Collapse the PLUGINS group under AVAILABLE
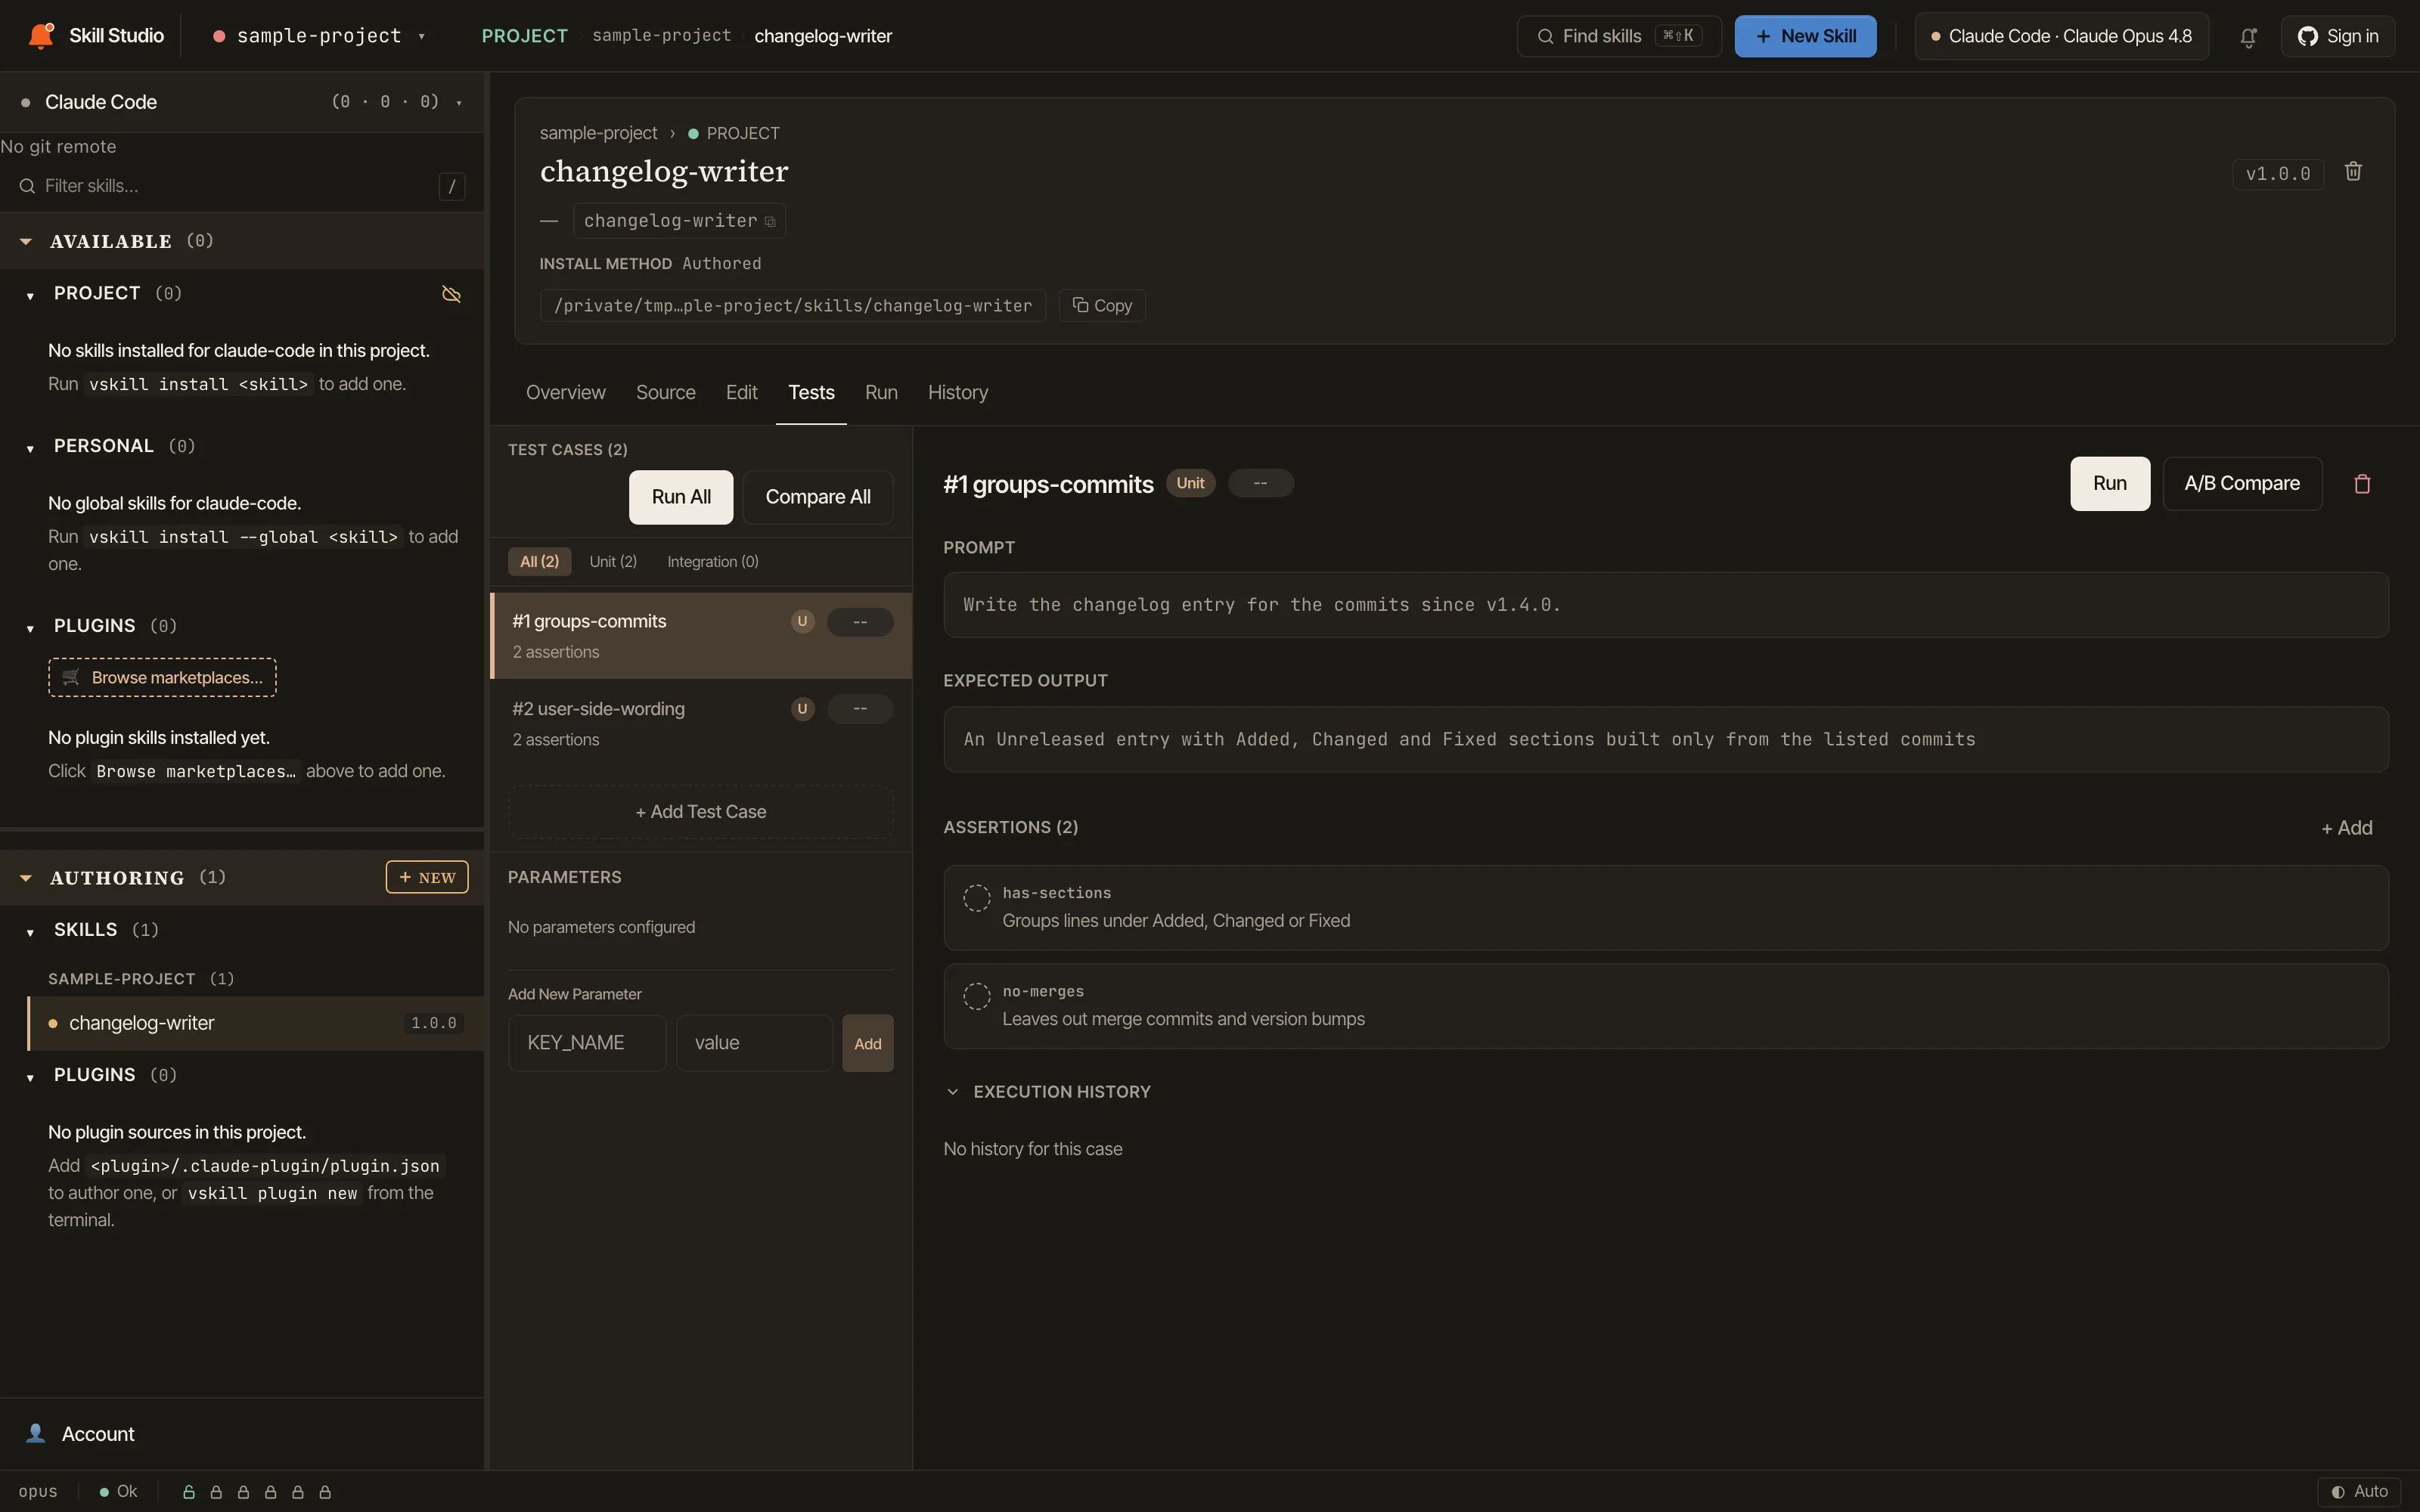 click(x=30, y=628)
